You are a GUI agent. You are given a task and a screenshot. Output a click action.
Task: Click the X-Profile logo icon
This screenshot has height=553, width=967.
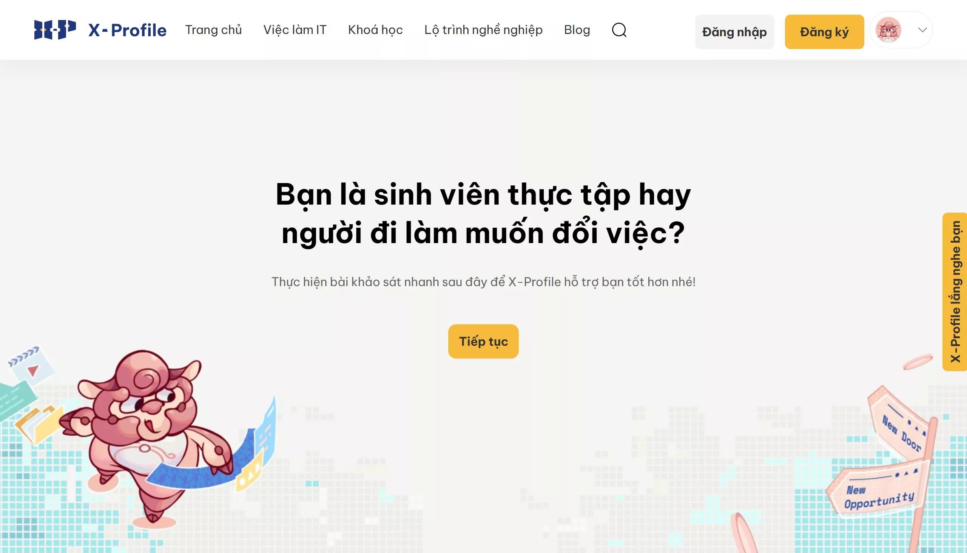tap(55, 29)
